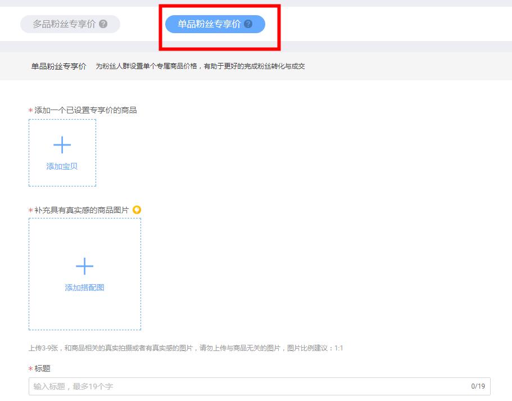Click the help icon on 单品粉丝专享价 tab
This screenshot has width=512, height=401.
point(248,24)
